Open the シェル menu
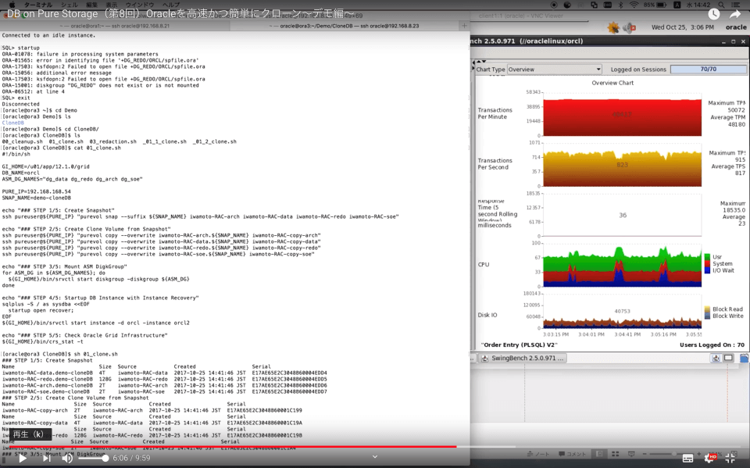This screenshot has height=468, width=750. tap(70, 5)
